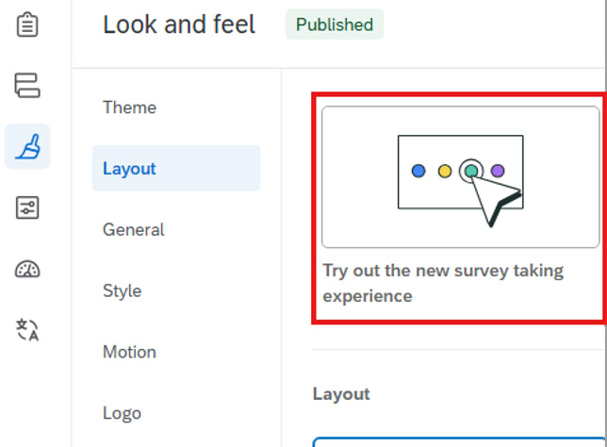Switch to the Theme section
607x447 pixels.
pos(129,108)
